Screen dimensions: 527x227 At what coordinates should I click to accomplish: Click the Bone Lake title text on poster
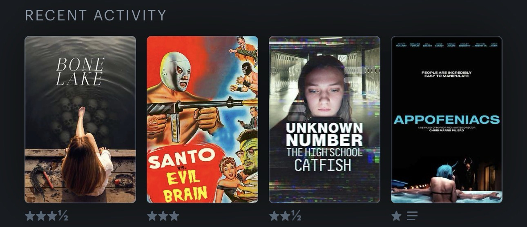[80, 71]
